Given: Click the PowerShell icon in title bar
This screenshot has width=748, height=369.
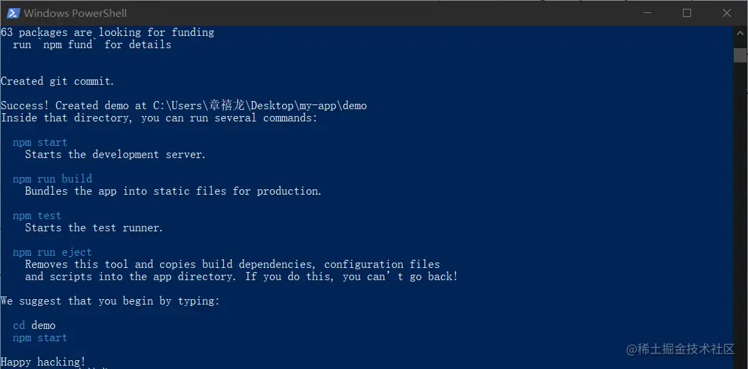Looking at the screenshot, I should 13,13.
